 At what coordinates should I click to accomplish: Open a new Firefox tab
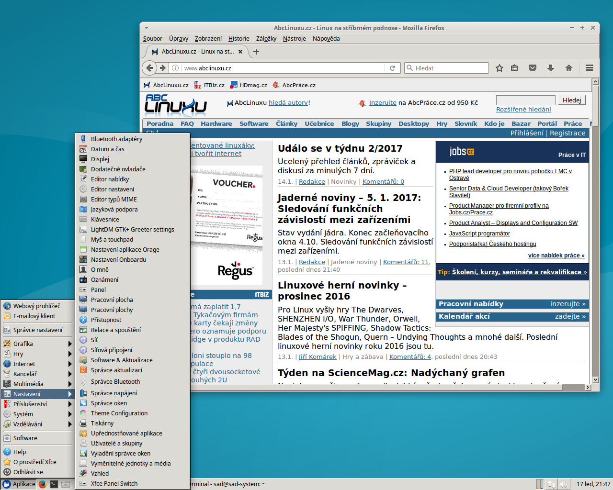256,52
